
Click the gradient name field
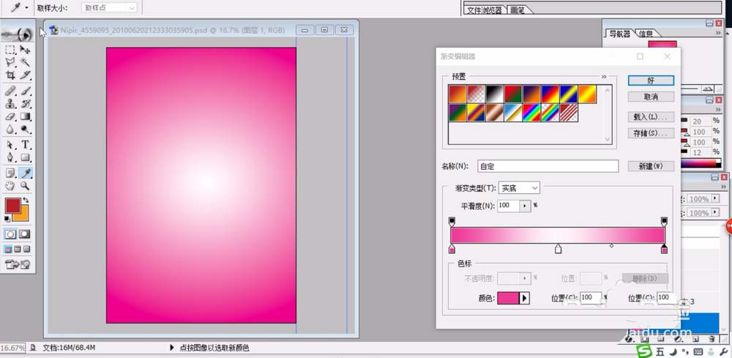[548, 166]
